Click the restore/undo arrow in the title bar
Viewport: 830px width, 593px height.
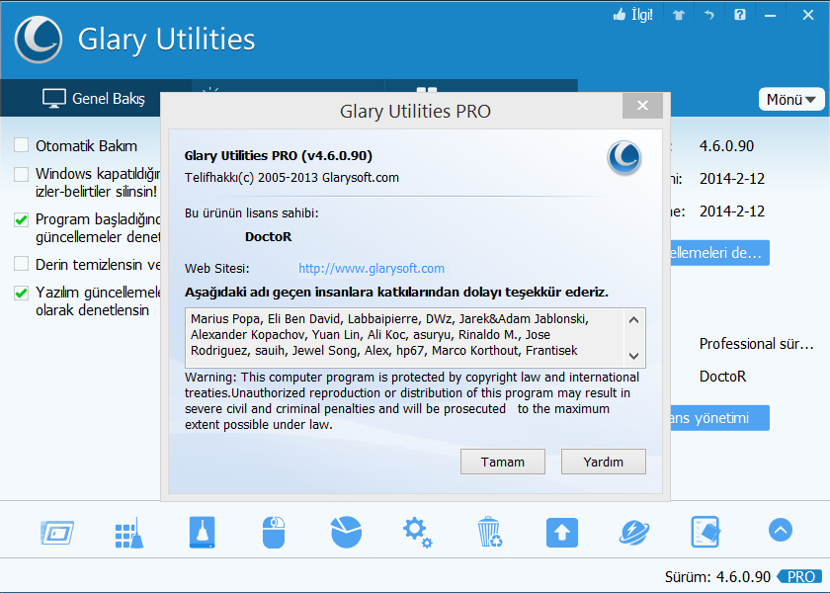click(x=709, y=16)
